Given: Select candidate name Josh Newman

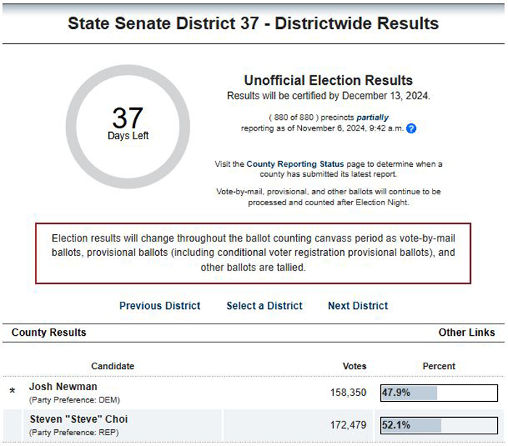Looking at the screenshot, I should [63, 387].
